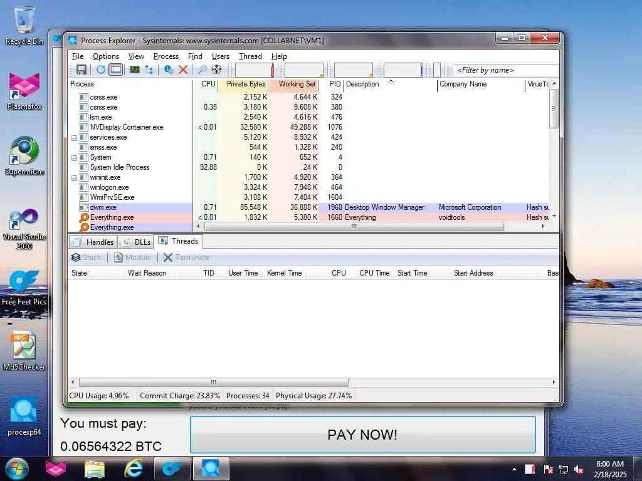Screen dimensions: 642x481
Task: Open the System Information graph icon
Action: (134, 70)
